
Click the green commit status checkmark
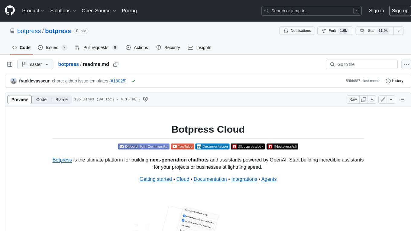click(x=133, y=81)
